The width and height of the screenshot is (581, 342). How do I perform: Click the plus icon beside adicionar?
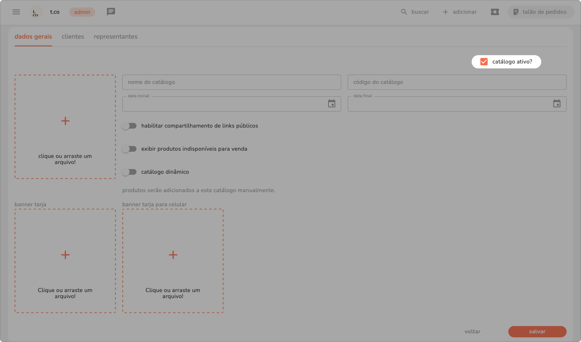(x=445, y=12)
